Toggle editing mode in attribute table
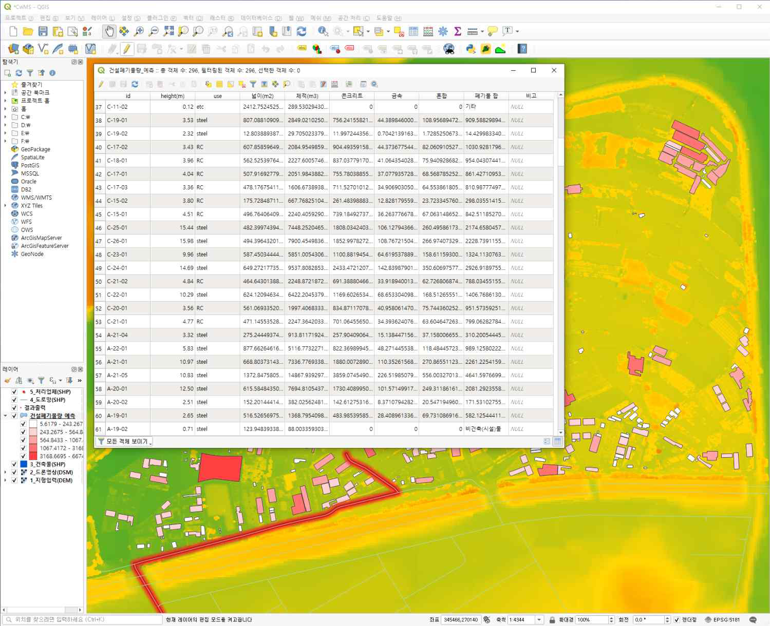The image size is (770, 626). [x=101, y=84]
